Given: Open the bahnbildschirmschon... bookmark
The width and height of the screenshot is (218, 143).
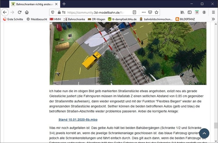Looking at the screenshot, I should [156, 19].
